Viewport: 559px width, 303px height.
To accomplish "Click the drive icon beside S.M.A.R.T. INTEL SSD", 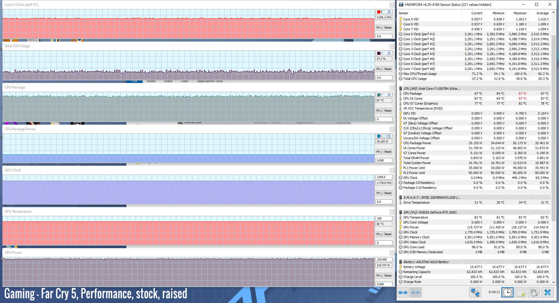I will pos(401,198).
